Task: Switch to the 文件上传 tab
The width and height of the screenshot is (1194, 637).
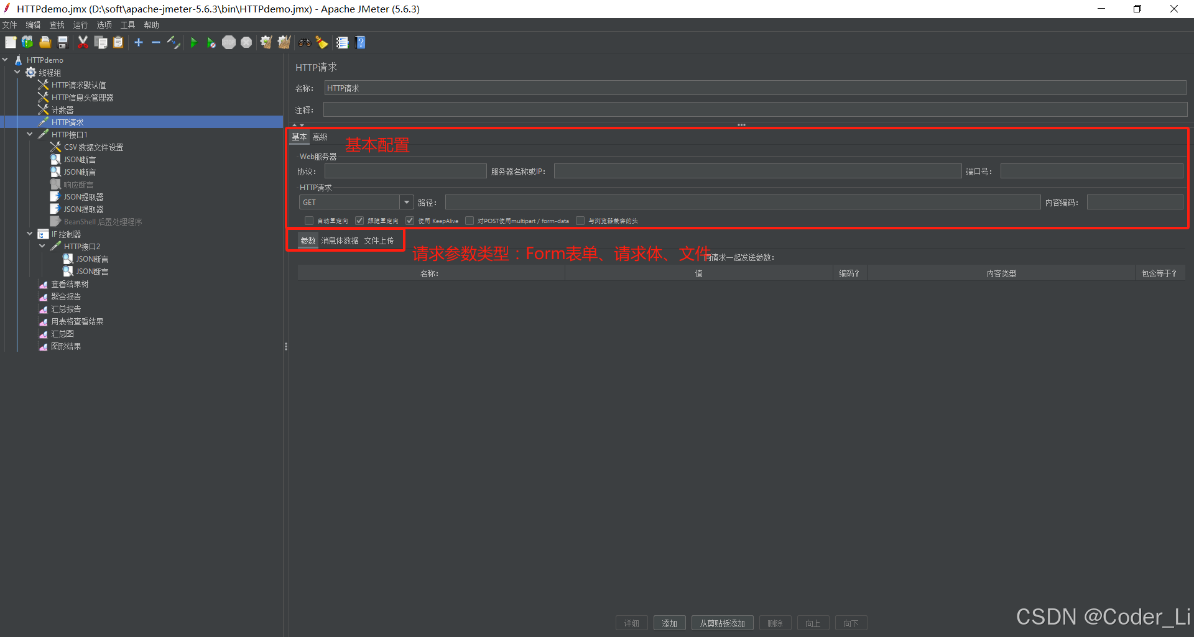Action: click(379, 241)
